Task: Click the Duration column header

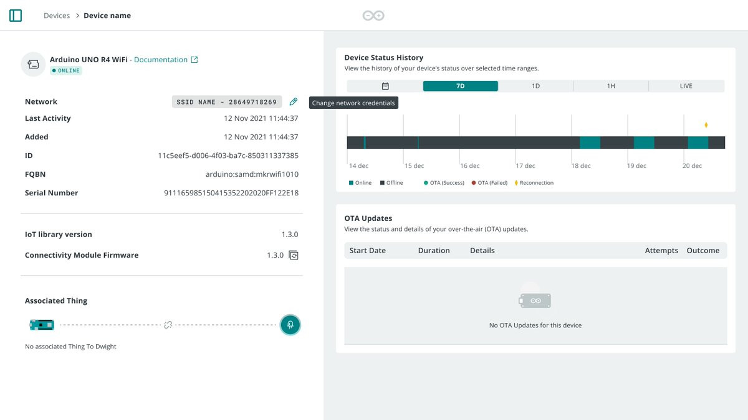Action: [x=434, y=251]
